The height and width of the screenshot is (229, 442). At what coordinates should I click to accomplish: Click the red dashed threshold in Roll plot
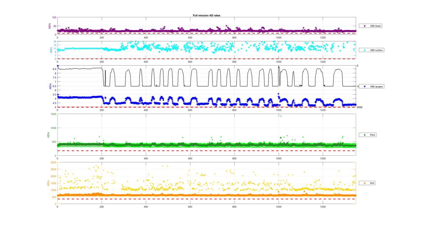206,199
